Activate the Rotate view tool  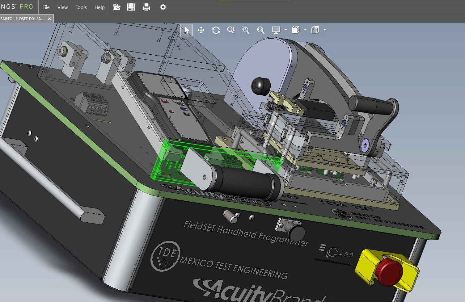click(216, 30)
